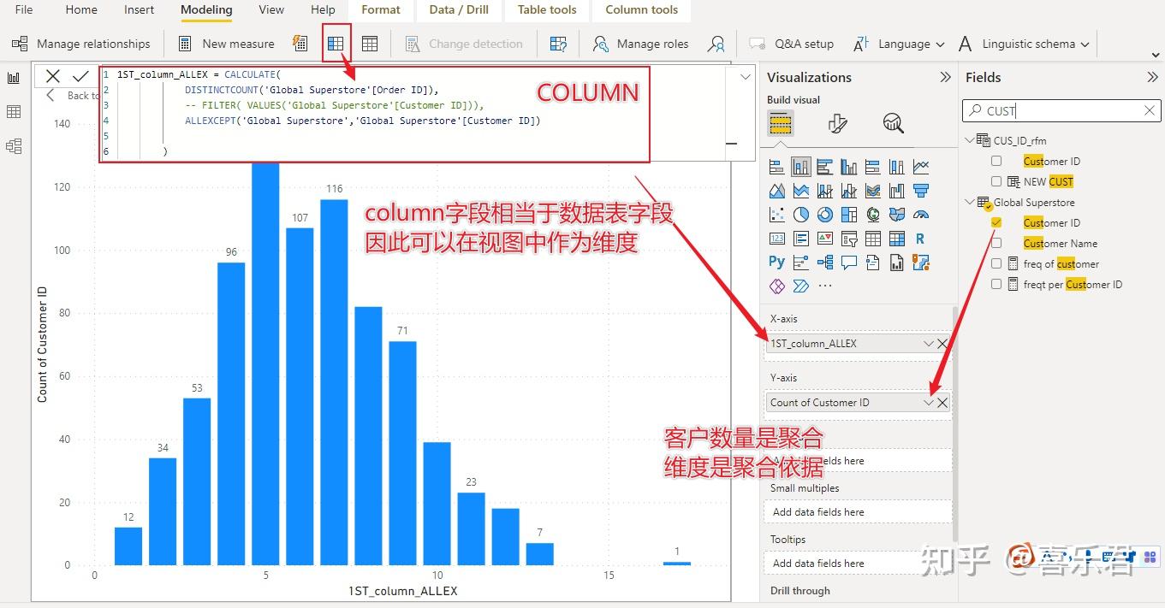Click the Manage relationships icon
This screenshot has width=1165, height=608.
coord(20,44)
